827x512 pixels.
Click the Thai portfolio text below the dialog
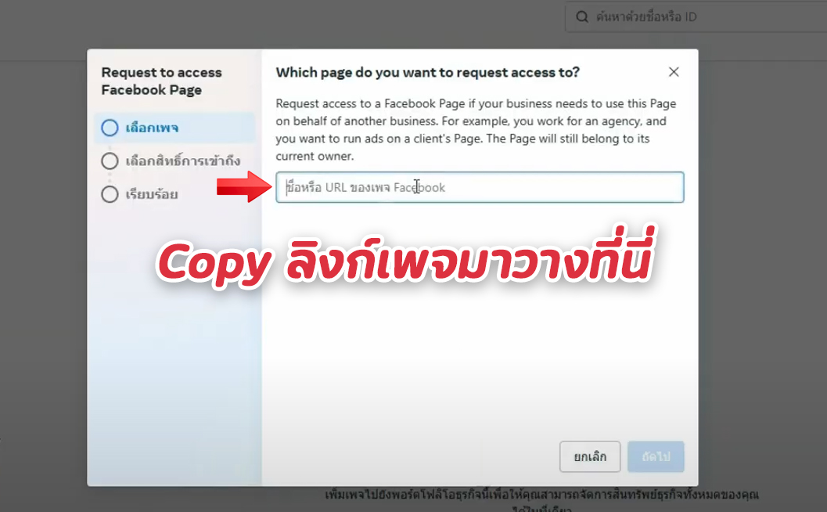pos(541,500)
